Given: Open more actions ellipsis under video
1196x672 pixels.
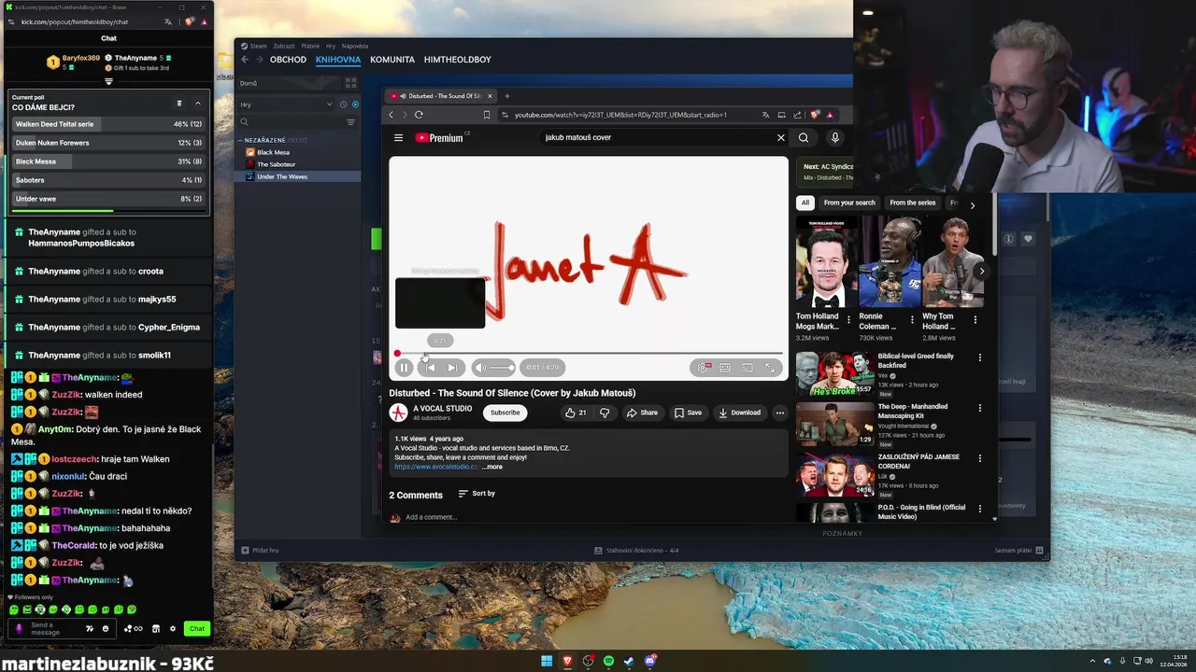Looking at the screenshot, I should 780,413.
